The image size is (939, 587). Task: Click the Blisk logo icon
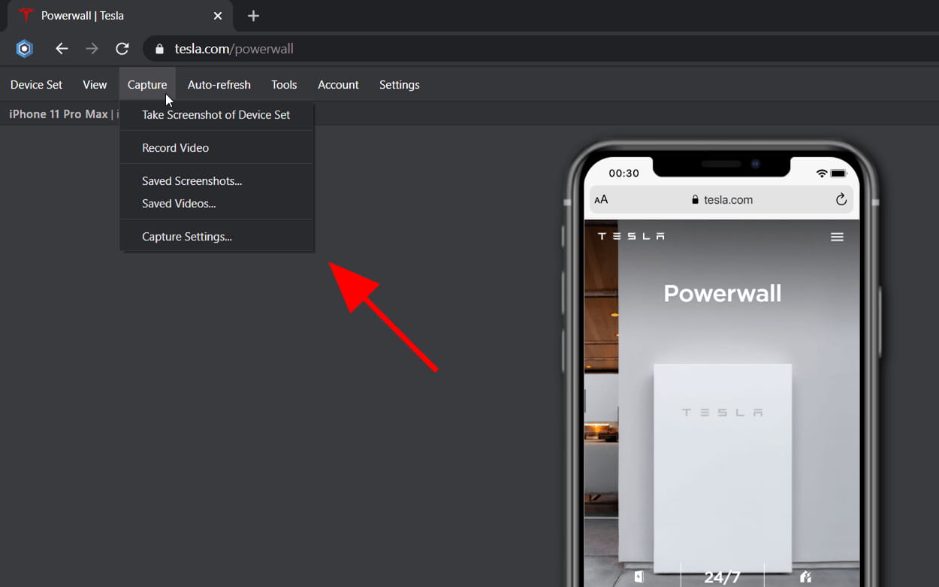25,49
